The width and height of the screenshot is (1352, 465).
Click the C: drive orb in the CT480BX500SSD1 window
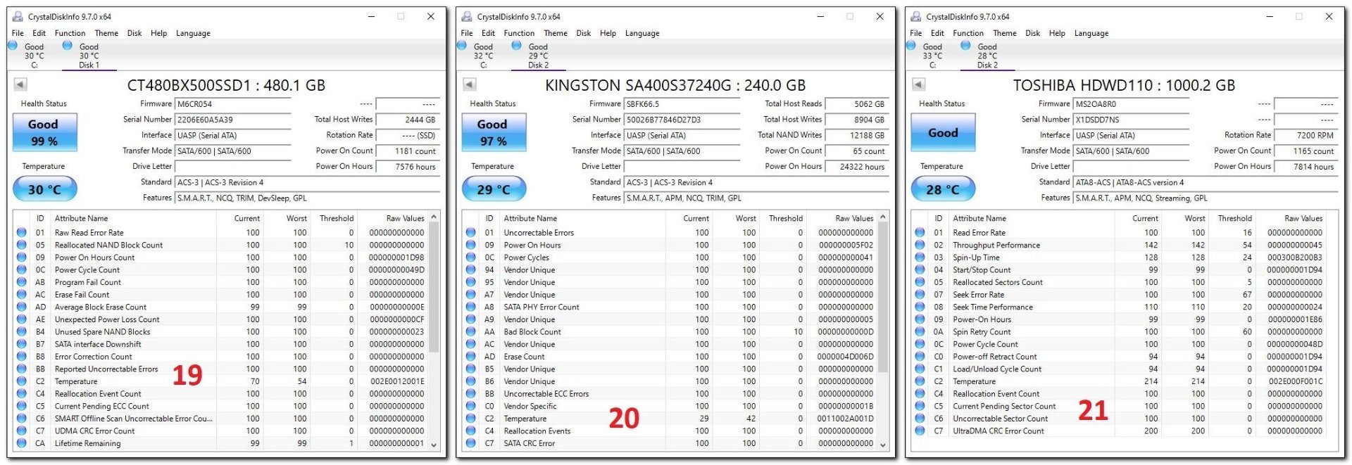click(13, 46)
